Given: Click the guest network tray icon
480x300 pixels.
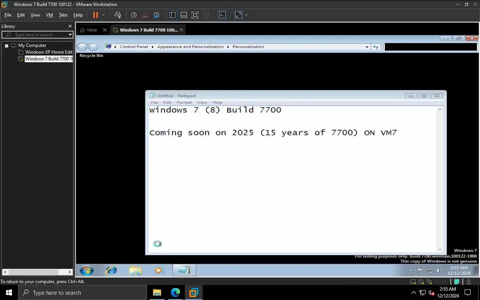Looking at the screenshot, I should tap(430, 270).
